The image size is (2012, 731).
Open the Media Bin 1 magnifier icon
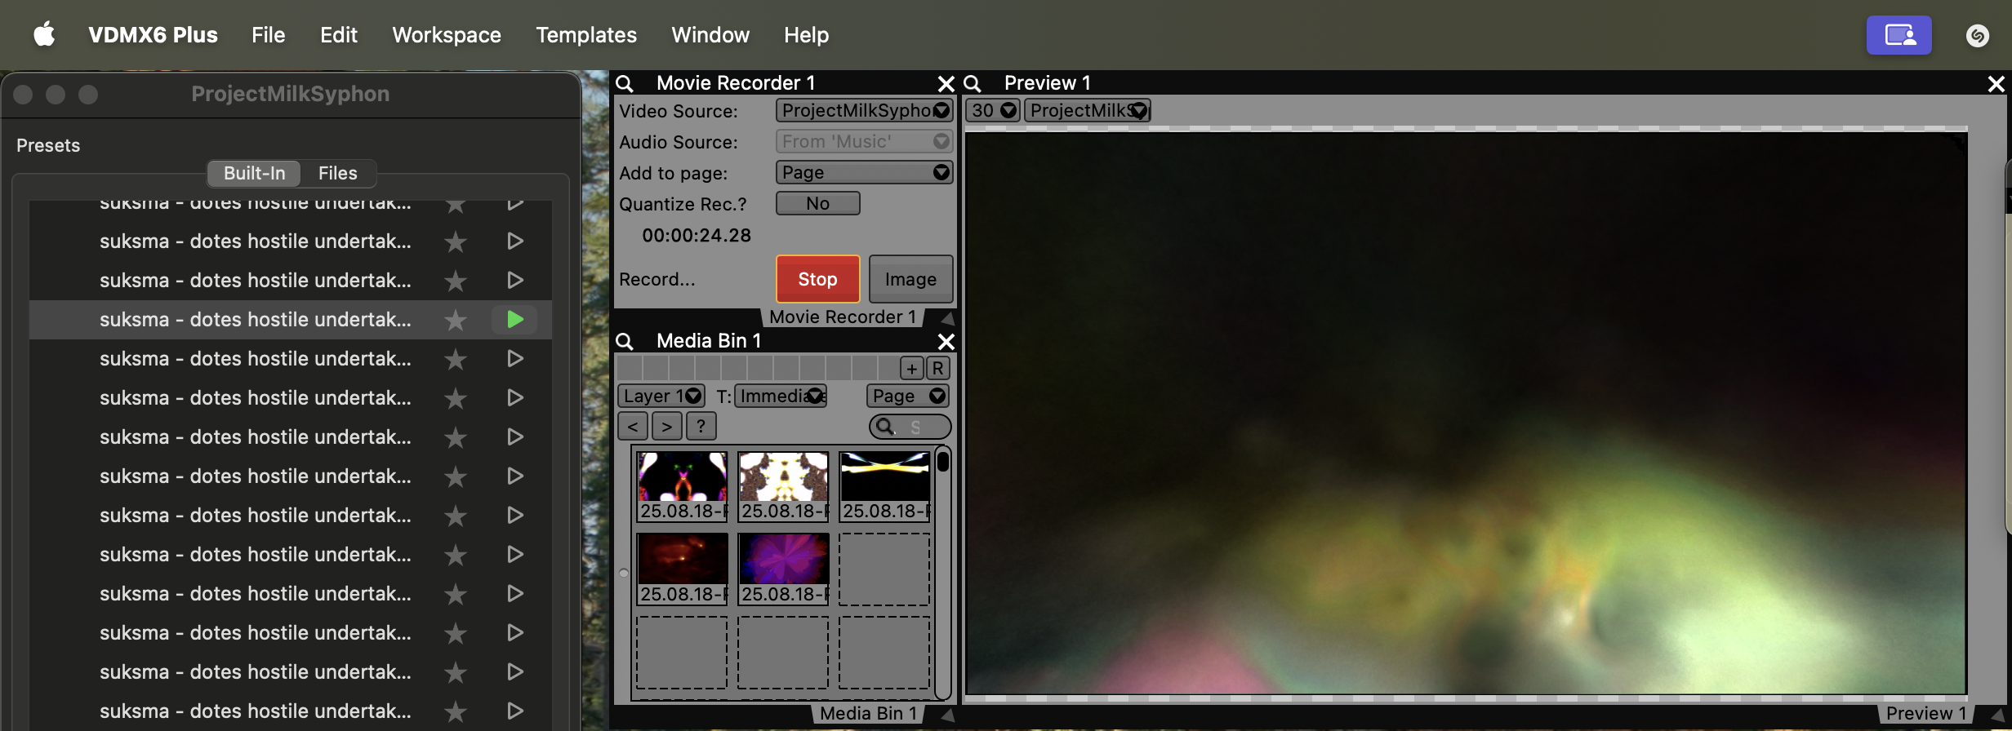tap(625, 341)
